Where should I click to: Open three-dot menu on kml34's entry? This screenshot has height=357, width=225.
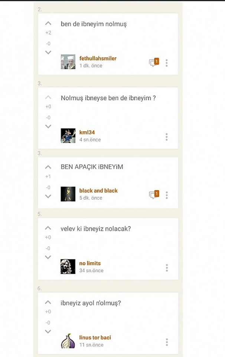click(x=167, y=137)
